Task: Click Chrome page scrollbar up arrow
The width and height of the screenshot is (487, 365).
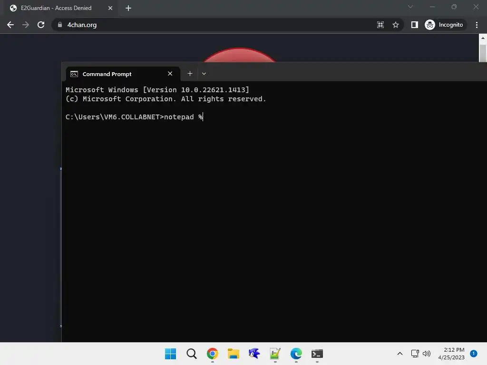Action: tap(483, 38)
